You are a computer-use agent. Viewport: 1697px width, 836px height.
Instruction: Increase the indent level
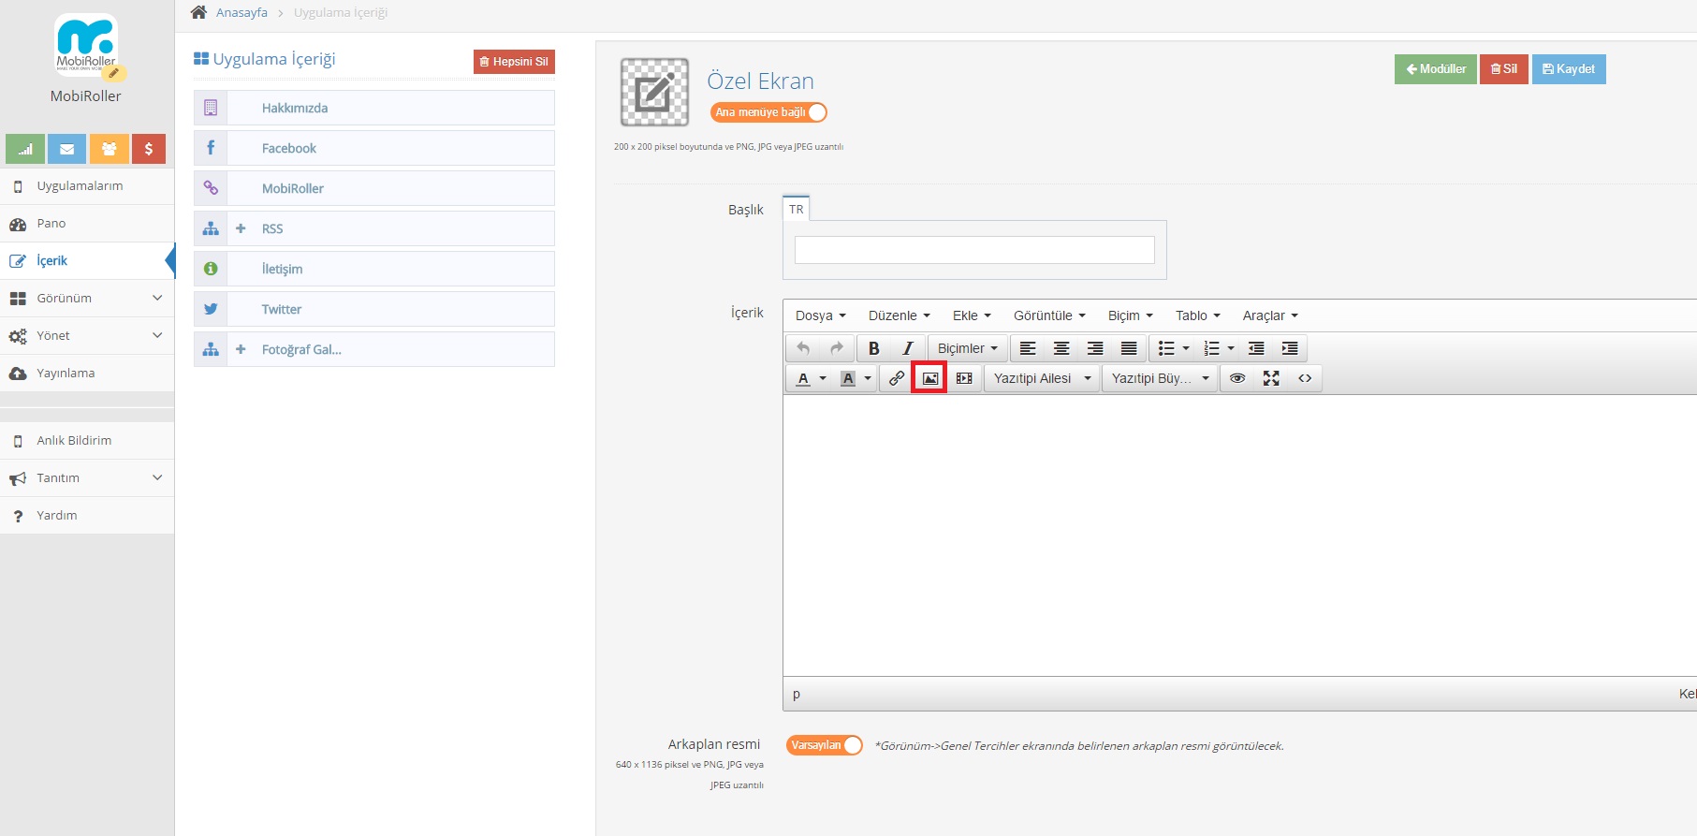(x=1290, y=348)
